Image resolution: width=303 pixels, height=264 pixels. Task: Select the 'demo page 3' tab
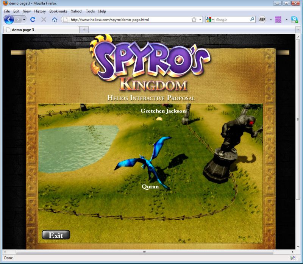pos(41,30)
